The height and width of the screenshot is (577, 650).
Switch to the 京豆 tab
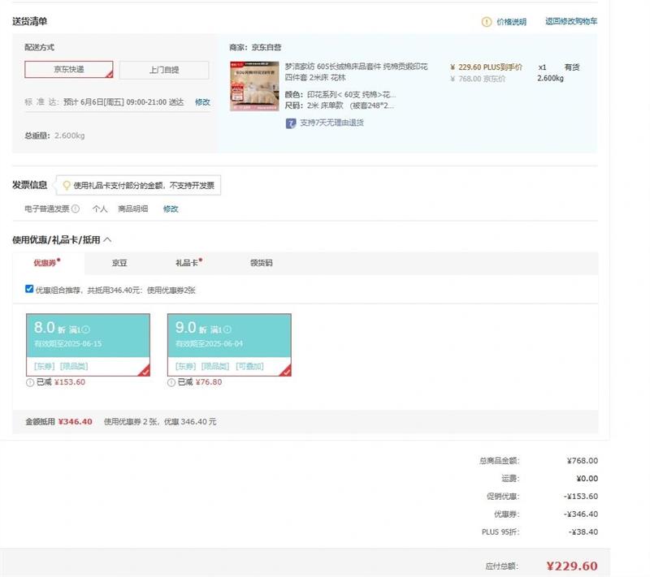click(119, 263)
